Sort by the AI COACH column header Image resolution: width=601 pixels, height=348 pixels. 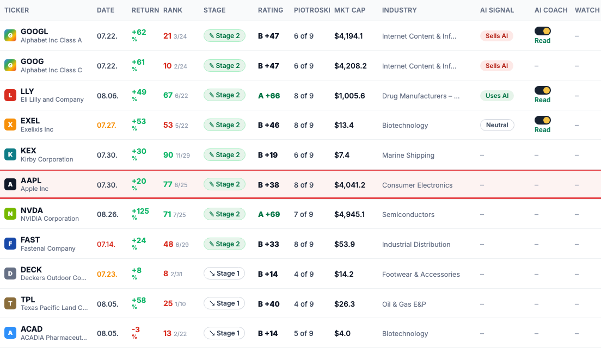pyautogui.click(x=551, y=10)
